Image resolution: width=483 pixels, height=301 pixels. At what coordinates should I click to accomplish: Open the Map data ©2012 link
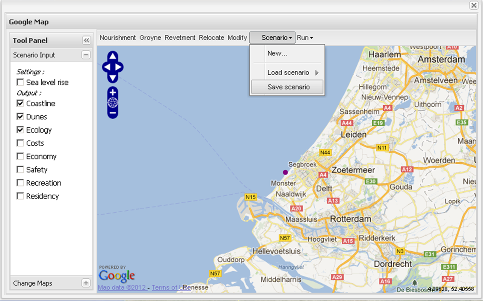tap(122, 288)
